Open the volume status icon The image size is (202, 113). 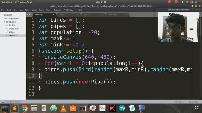[x=192, y=2]
